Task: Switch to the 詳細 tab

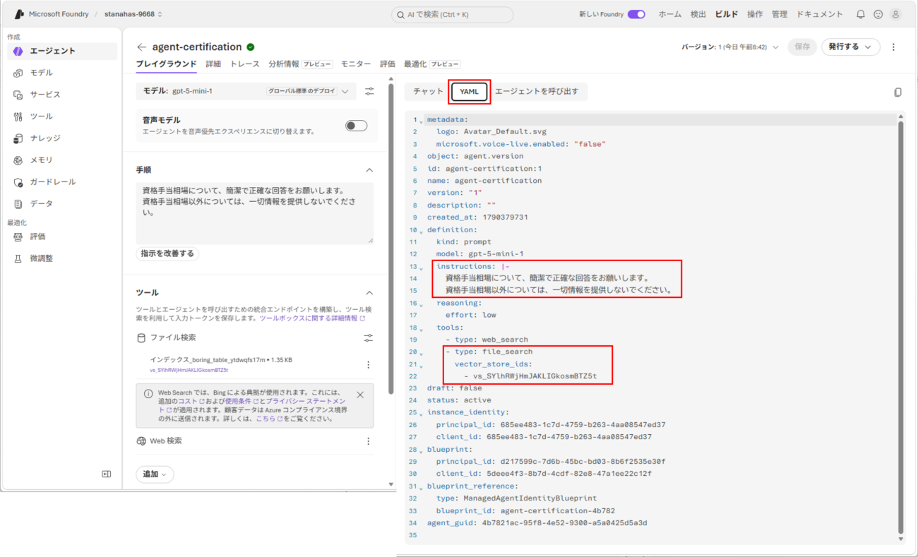Action: 213,64
